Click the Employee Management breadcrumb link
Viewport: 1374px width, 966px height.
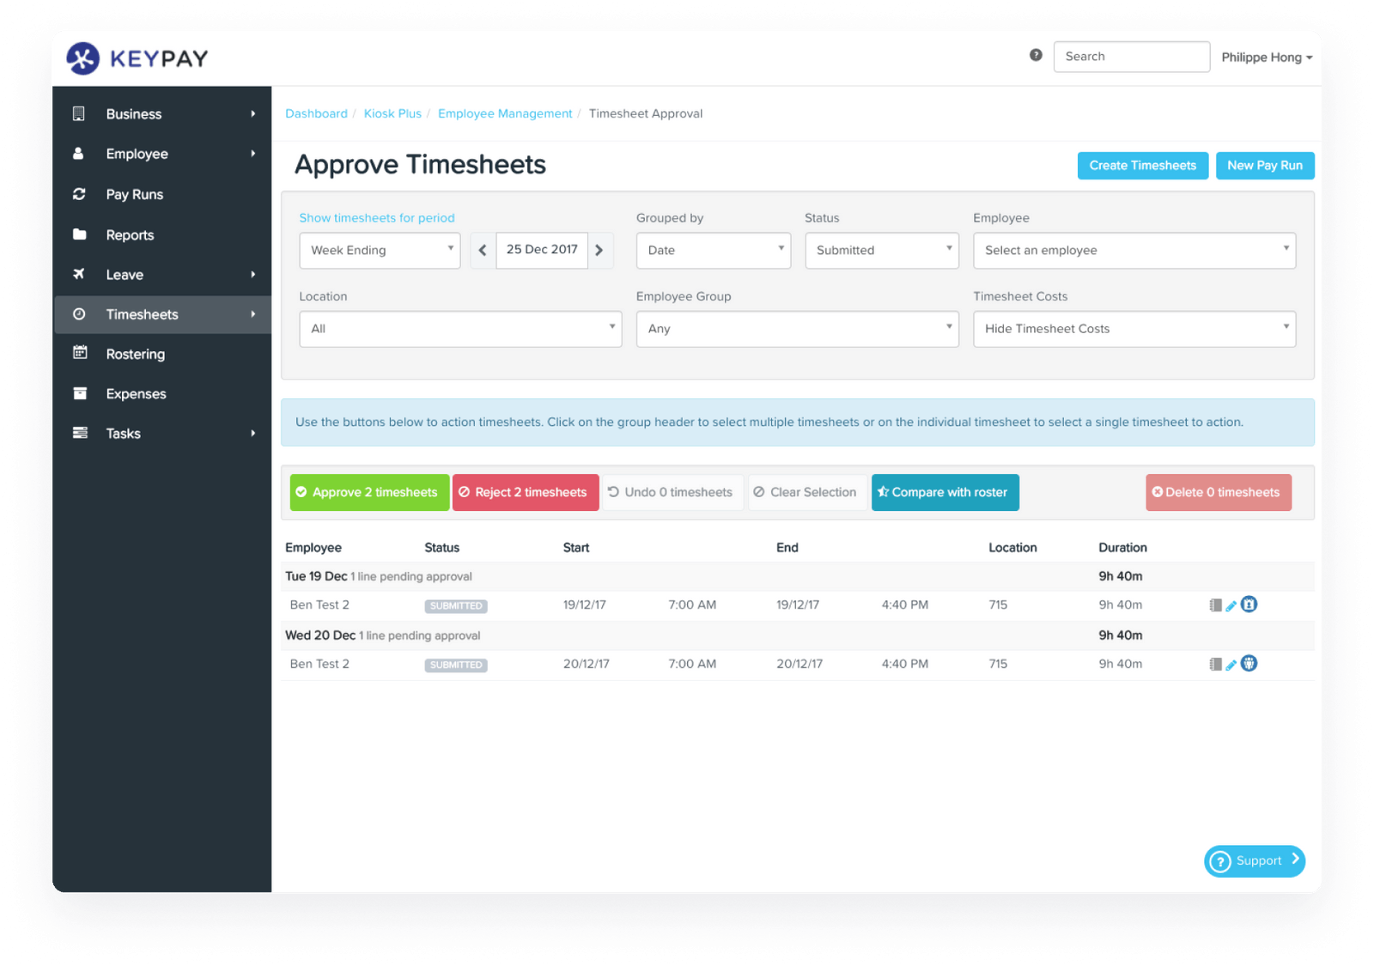click(x=505, y=113)
